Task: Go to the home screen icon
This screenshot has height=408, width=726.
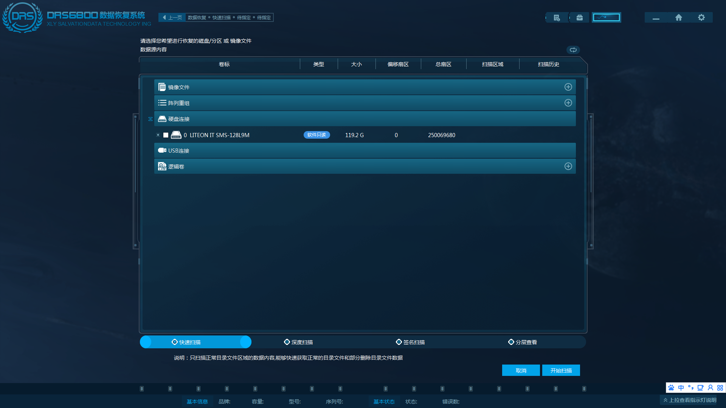Action: click(679, 17)
